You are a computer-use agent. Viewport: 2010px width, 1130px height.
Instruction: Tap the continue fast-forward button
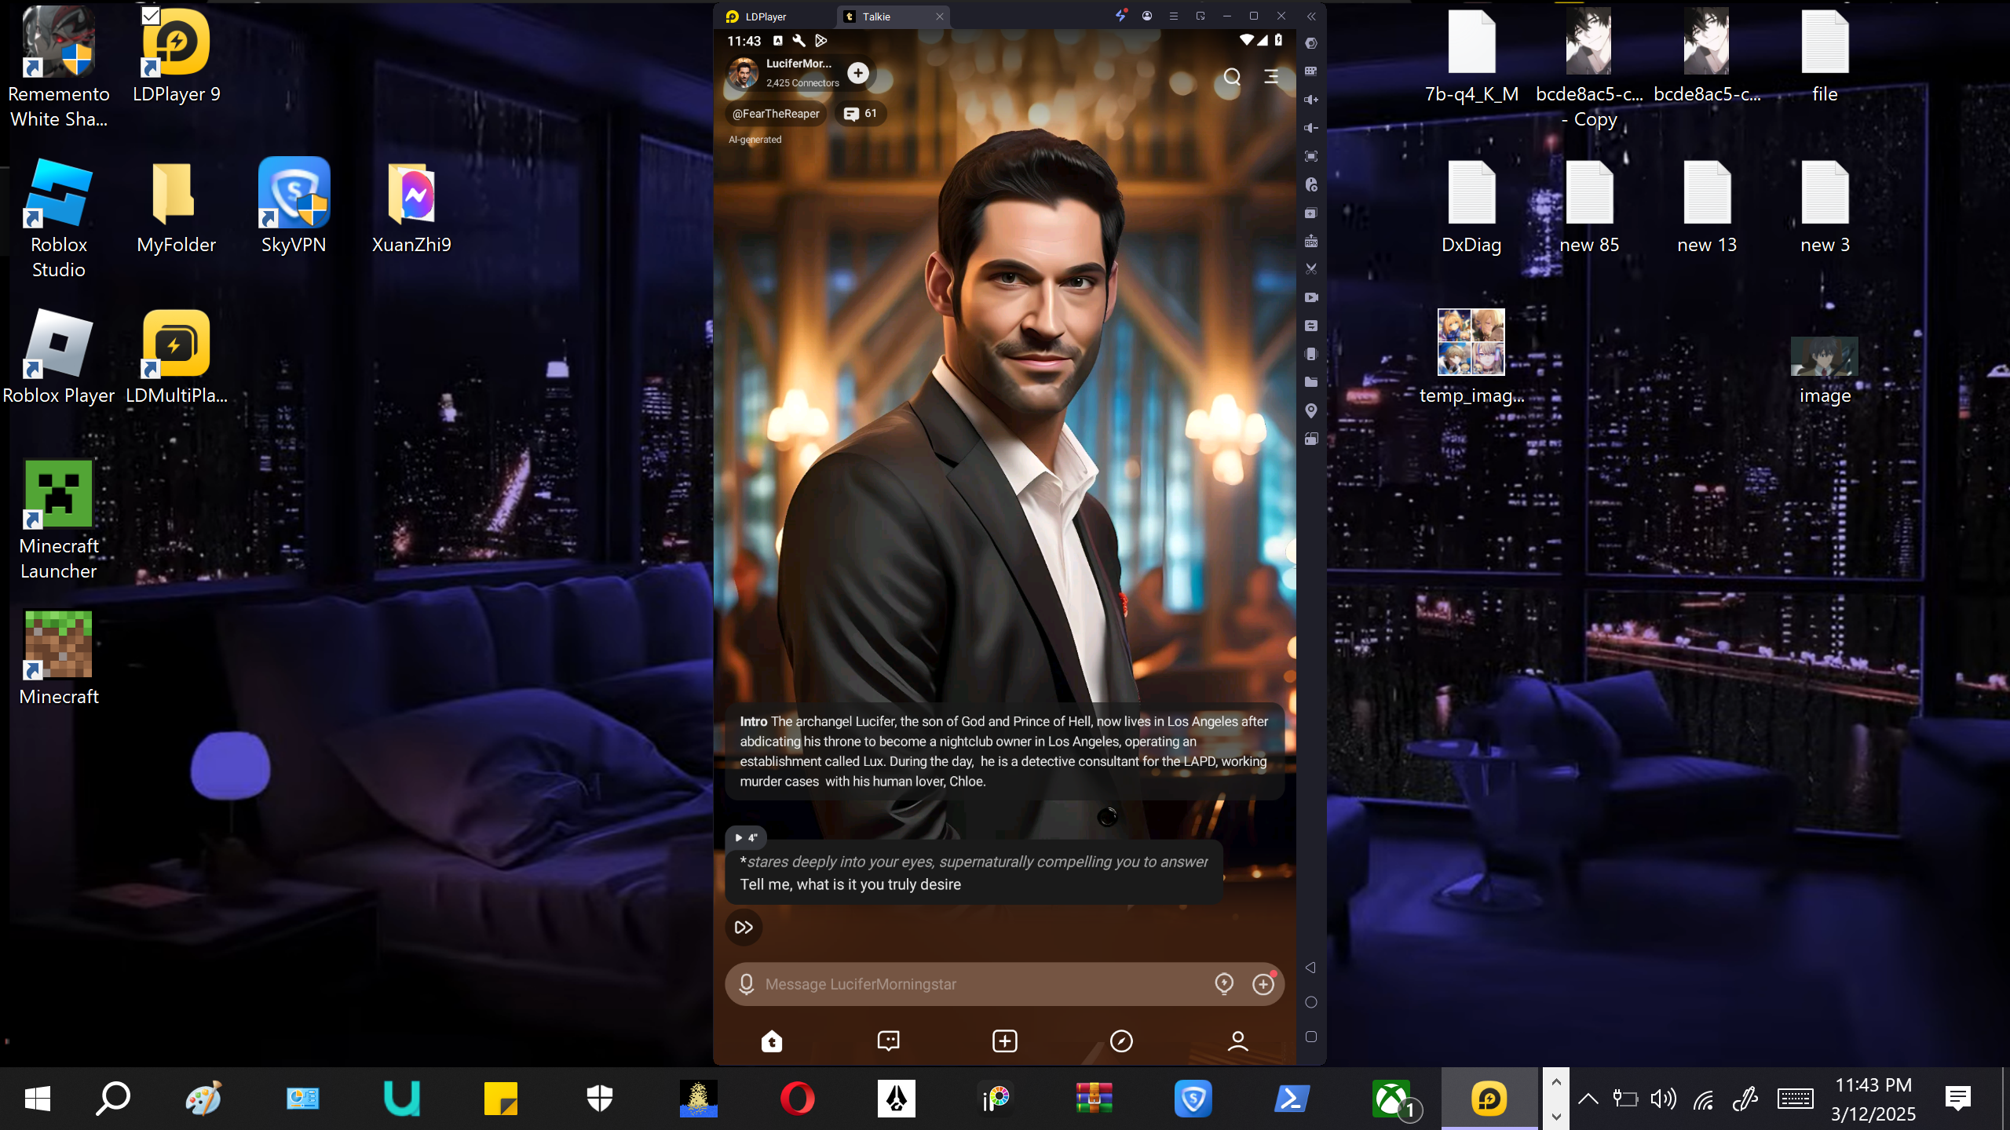click(x=744, y=928)
